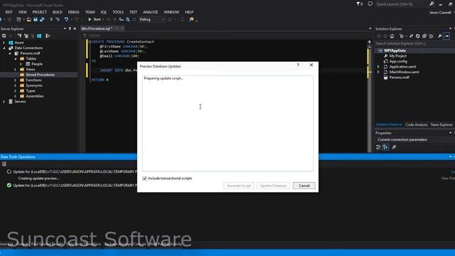Expand MainWindow.xaml in Solution Explorer
The image size is (455, 256).
pyautogui.click(x=378, y=72)
